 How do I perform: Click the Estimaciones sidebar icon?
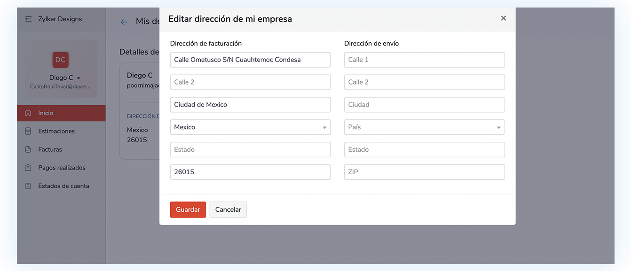(x=28, y=131)
